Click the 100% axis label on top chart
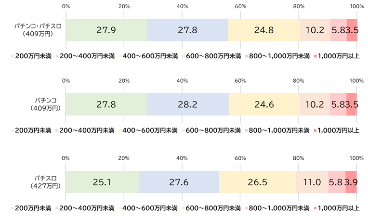The width and height of the screenshot is (368, 217). 356,6
